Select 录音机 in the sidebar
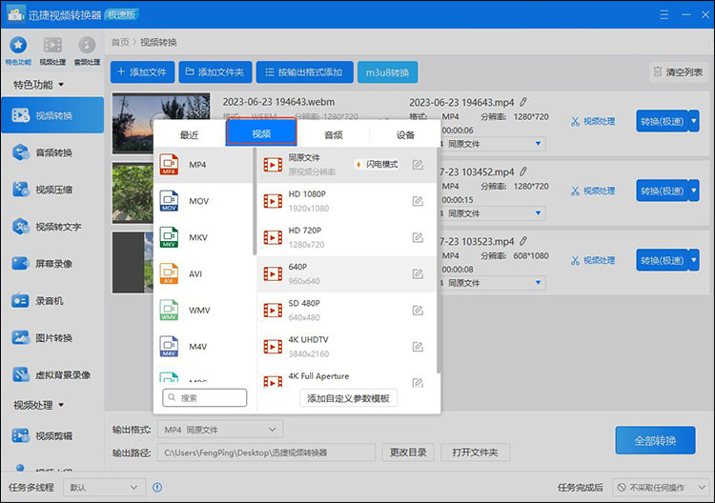Screen dimensions: 715x503 (52, 301)
